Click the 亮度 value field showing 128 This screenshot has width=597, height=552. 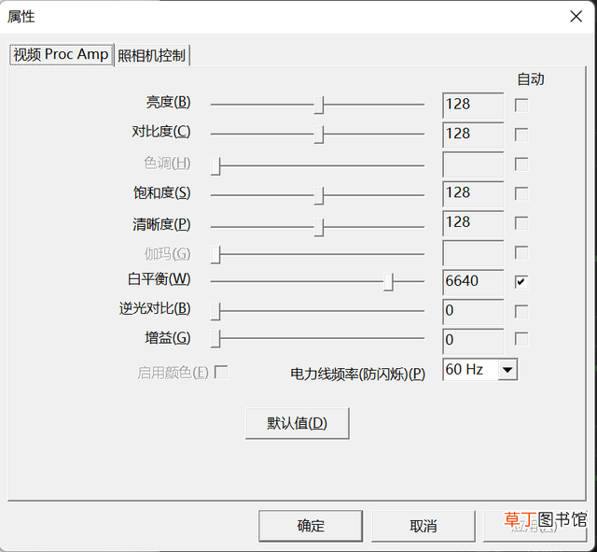coord(473,106)
